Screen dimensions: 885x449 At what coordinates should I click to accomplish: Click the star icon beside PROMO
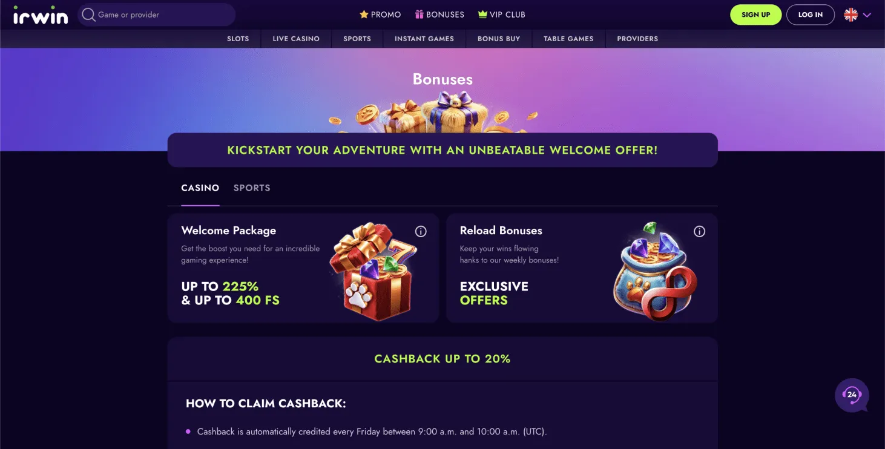tap(364, 15)
